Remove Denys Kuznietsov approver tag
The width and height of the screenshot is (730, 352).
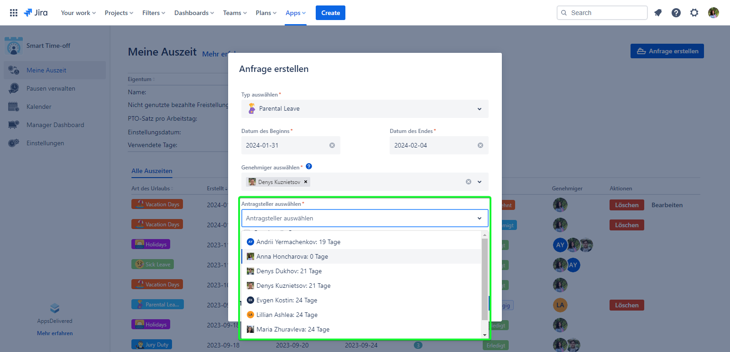tap(306, 182)
